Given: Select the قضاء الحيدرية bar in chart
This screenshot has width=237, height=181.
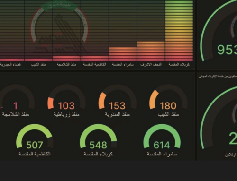Looking at the screenshot, I should point(12,60).
